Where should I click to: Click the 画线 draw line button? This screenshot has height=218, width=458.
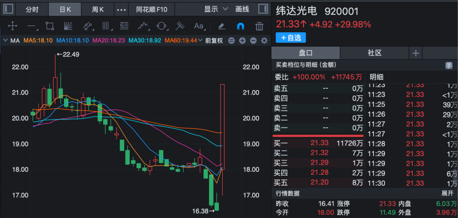coord(242,9)
